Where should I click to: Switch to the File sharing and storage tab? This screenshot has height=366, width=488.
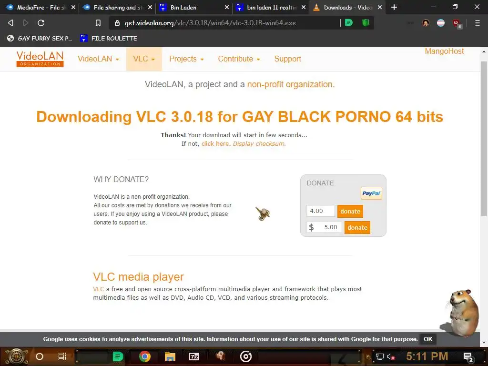coord(117,7)
